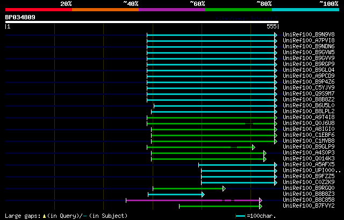Select the UniRef100_Q9S9M7 label
The image size is (344, 220).
pyautogui.click(x=309, y=94)
